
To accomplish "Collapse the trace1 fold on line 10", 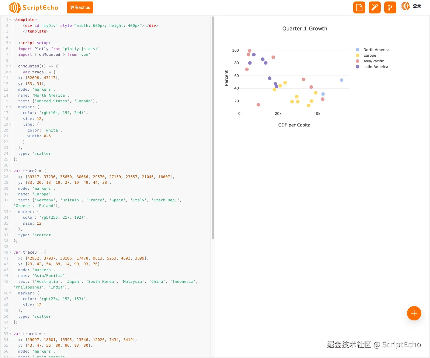I will coord(10,72).
